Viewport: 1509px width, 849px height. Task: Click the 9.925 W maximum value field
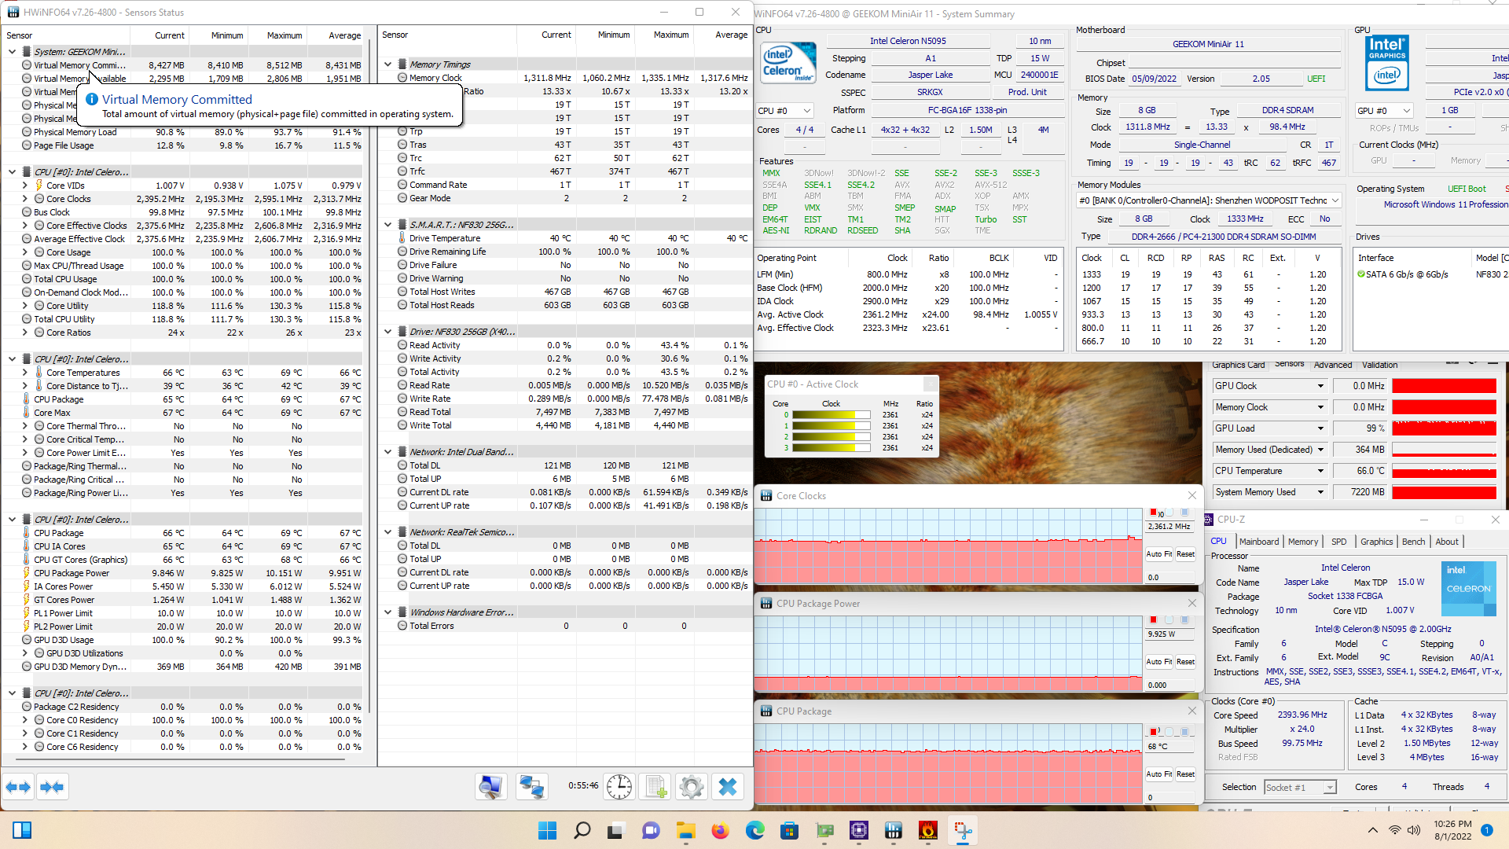1169,634
